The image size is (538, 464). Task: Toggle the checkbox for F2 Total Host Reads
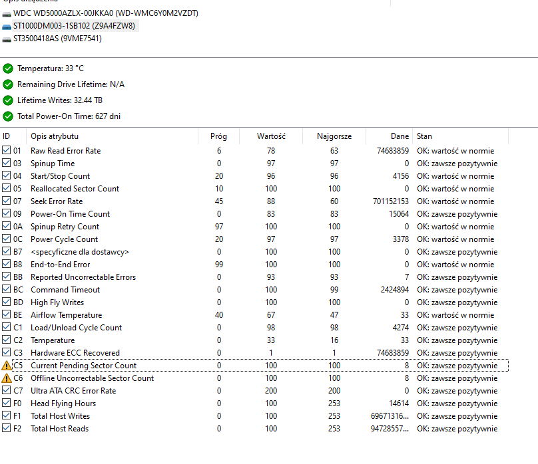(5, 428)
